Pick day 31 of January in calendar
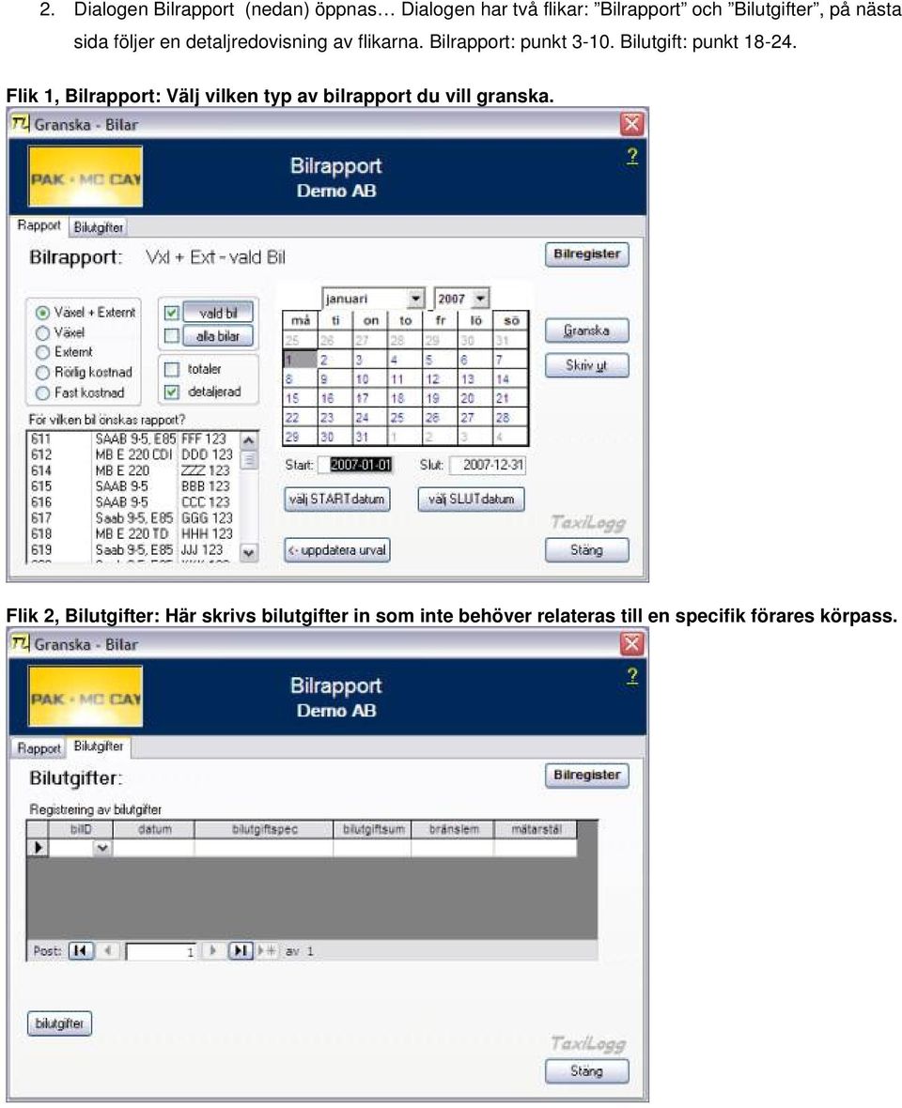 [x=369, y=437]
